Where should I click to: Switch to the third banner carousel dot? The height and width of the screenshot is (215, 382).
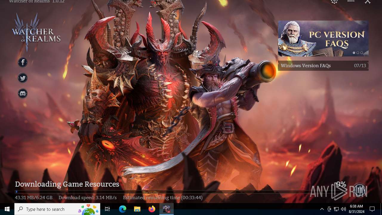(x=362, y=53)
